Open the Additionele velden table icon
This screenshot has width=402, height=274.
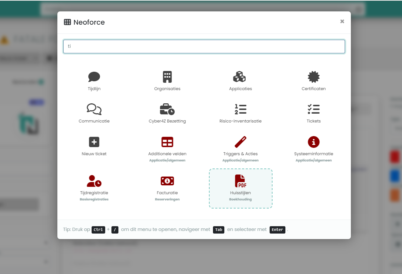click(167, 142)
